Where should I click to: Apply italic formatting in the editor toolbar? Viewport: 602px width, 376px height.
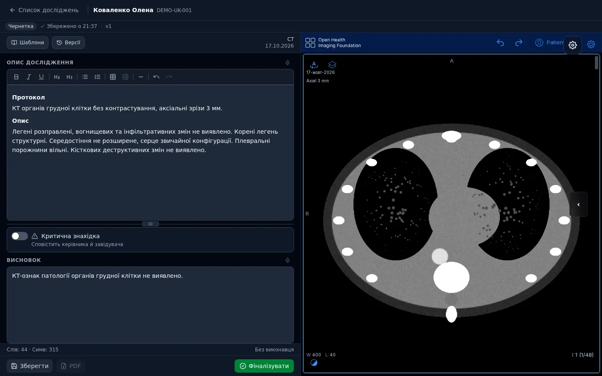pyautogui.click(x=29, y=77)
